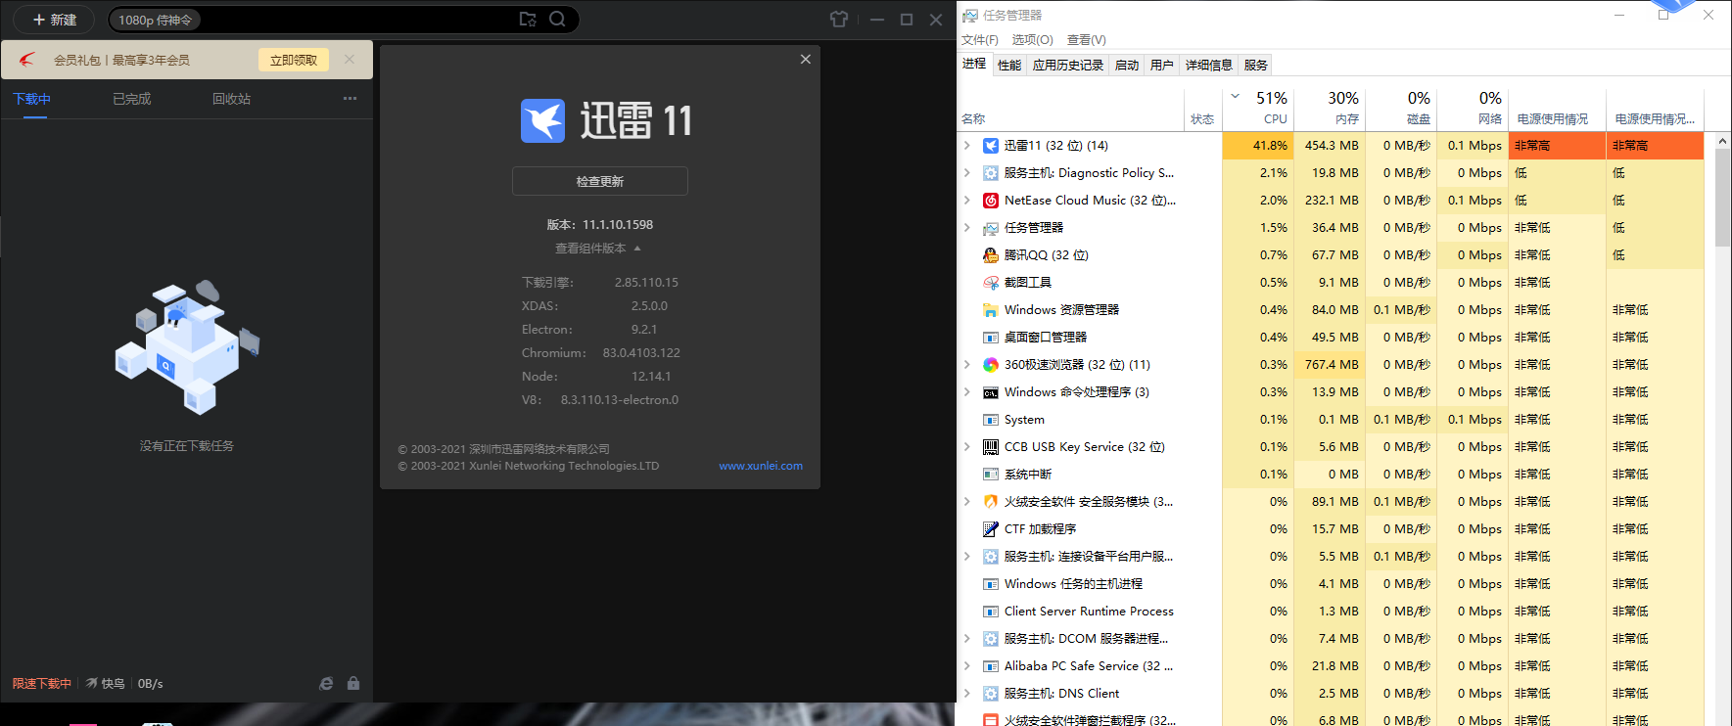1732x726 pixels.
Task: Click the NetEase Cloud Music process icon
Action: click(991, 201)
